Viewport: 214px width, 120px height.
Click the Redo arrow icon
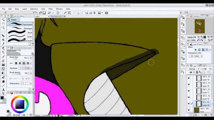tap(53, 13)
